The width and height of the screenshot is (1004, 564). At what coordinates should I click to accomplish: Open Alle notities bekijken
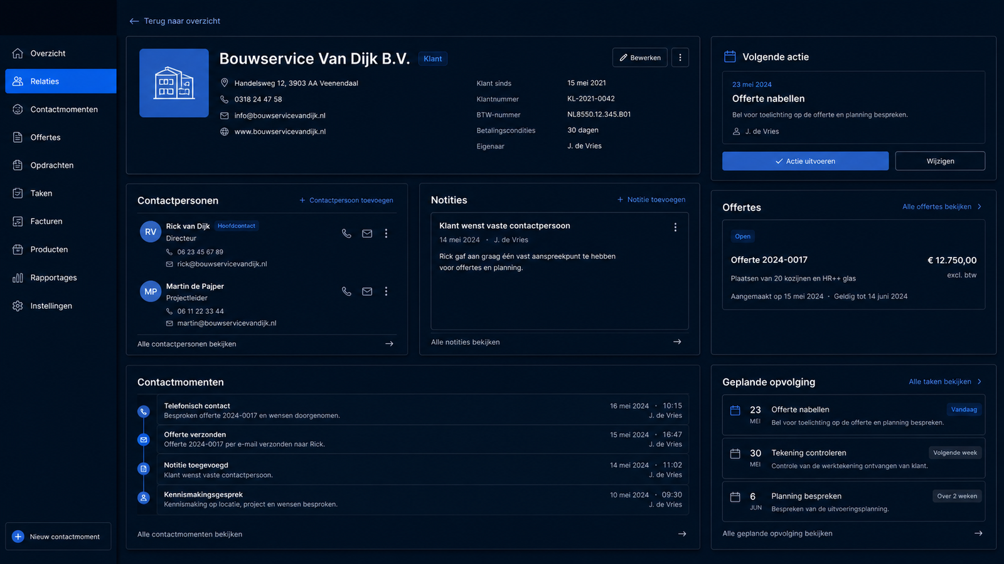pos(556,342)
